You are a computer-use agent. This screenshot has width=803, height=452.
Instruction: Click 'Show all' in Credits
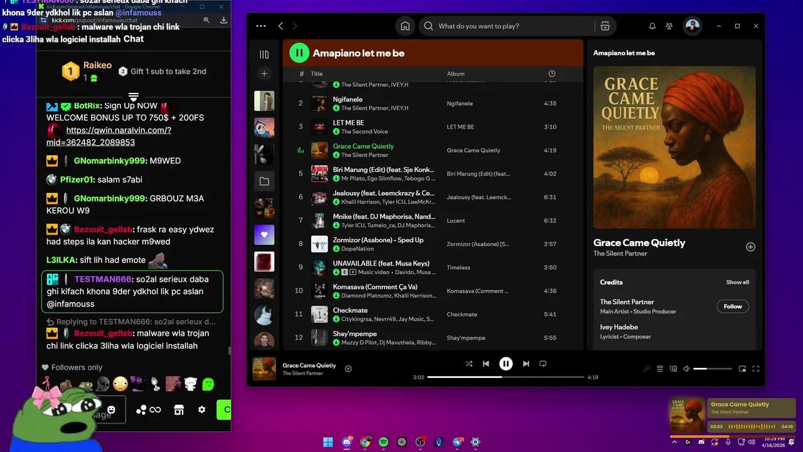pyautogui.click(x=738, y=282)
